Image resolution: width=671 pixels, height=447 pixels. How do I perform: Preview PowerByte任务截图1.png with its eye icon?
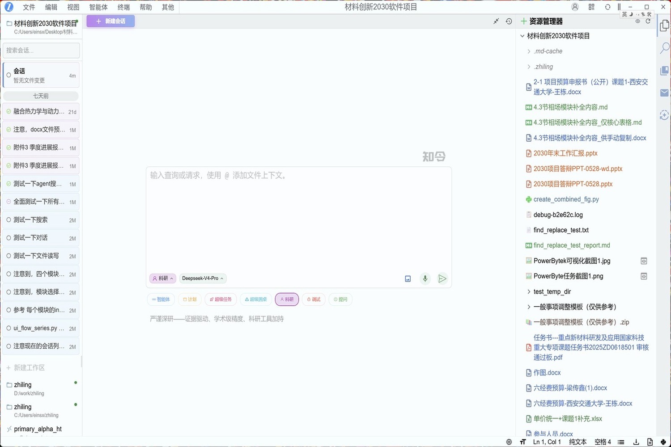pyautogui.click(x=644, y=276)
